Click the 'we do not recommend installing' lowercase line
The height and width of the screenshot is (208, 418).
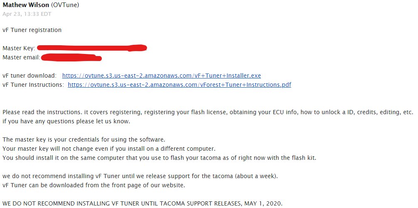click(140, 176)
